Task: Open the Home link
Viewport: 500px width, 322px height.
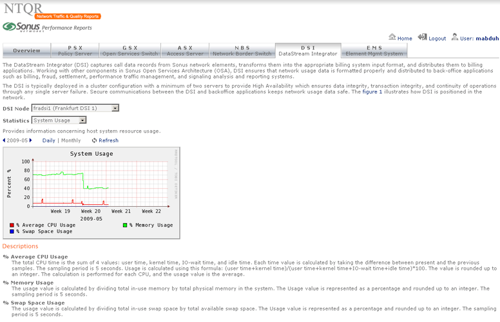Action: [405, 38]
